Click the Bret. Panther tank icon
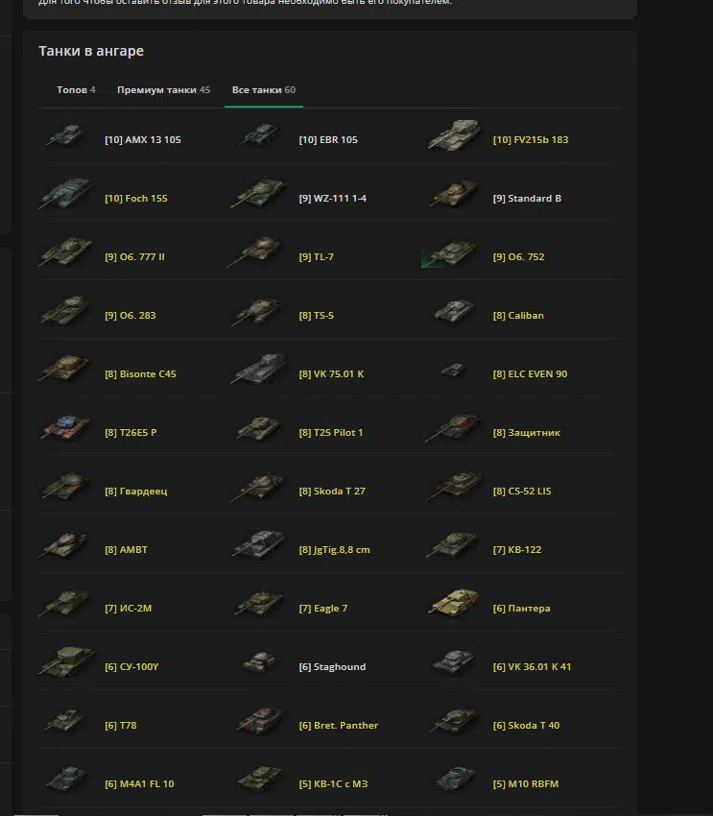 coord(258,720)
